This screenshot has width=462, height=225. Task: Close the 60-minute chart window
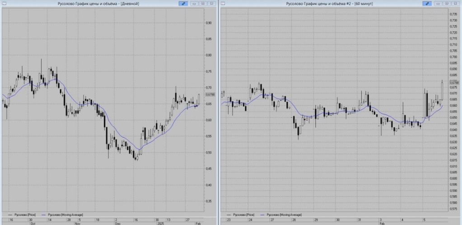point(455,4)
